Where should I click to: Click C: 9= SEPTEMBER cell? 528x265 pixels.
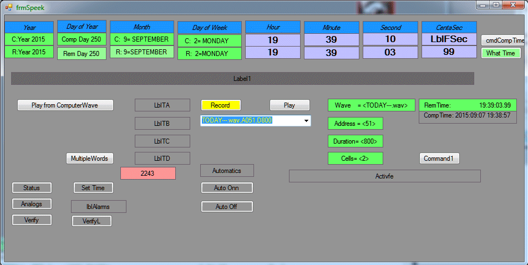click(142, 39)
